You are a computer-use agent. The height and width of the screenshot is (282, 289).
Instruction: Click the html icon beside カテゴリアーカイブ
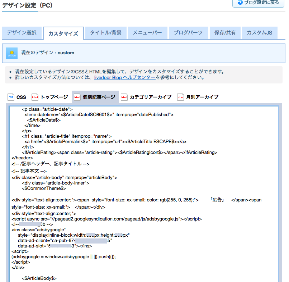[124, 97]
